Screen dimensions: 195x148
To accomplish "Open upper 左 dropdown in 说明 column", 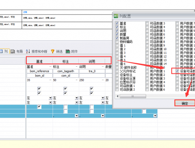I will pyautogui.click(x=103, y=98).
